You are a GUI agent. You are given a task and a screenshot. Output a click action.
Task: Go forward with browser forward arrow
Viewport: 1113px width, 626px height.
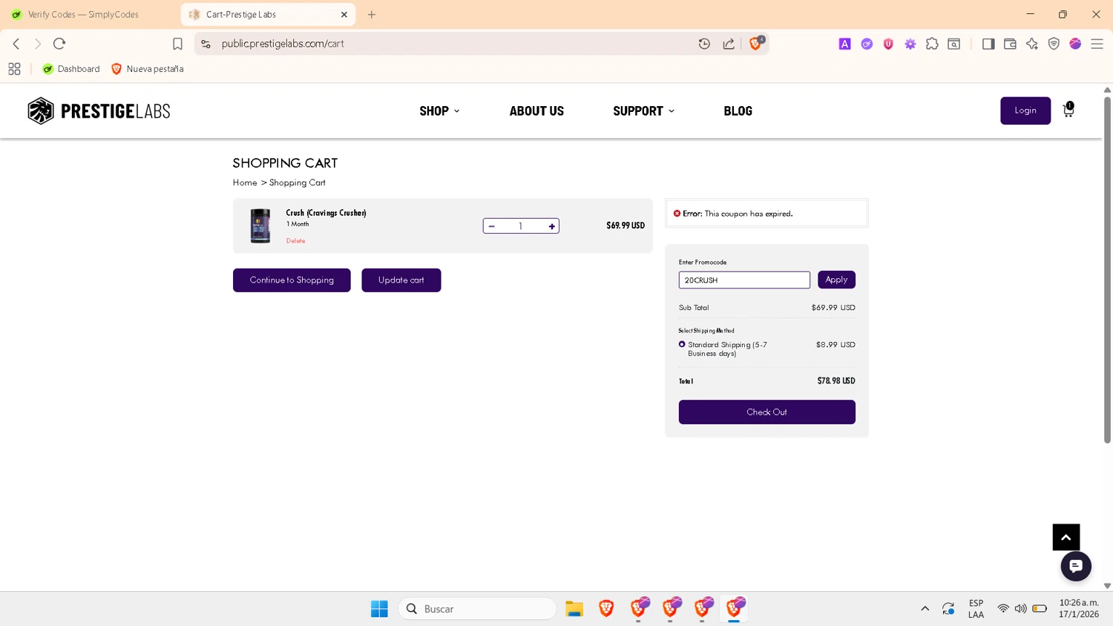38,44
